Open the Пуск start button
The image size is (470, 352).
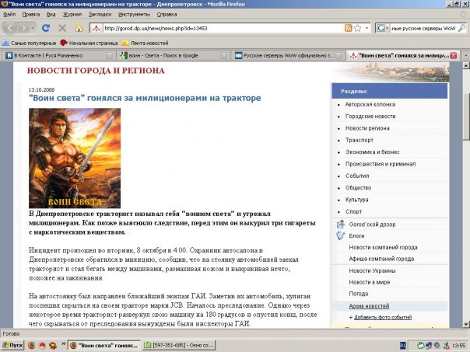pos(12,345)
